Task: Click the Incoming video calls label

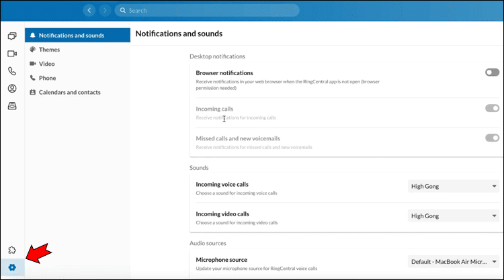Action: (222, 214)
